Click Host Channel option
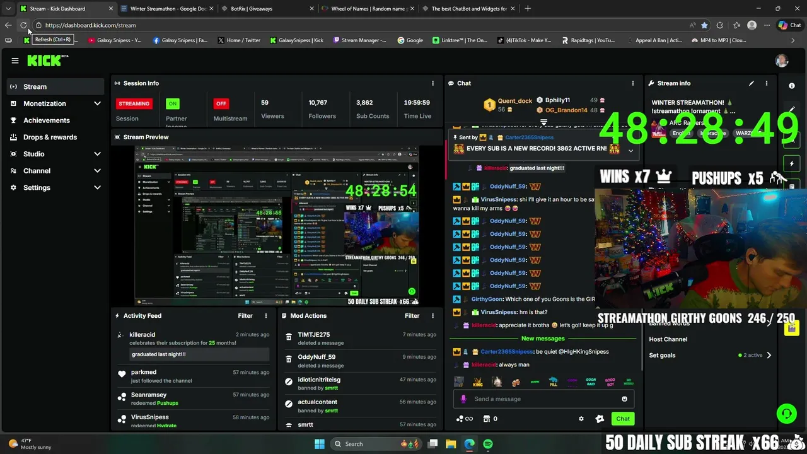The height and width of the screenshot is (454, 807). (668, 339)
